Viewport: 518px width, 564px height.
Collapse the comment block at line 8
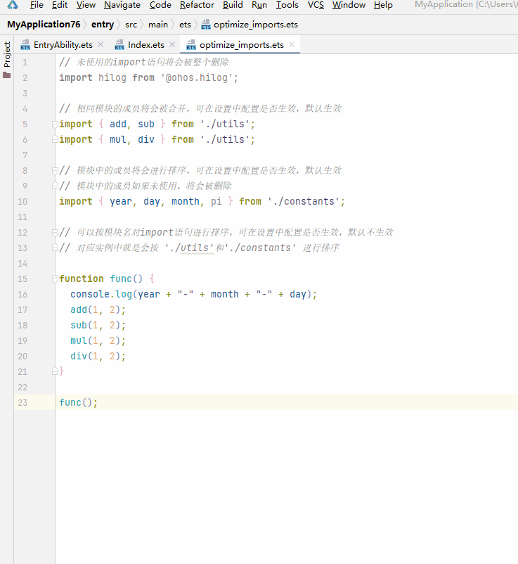55,170
